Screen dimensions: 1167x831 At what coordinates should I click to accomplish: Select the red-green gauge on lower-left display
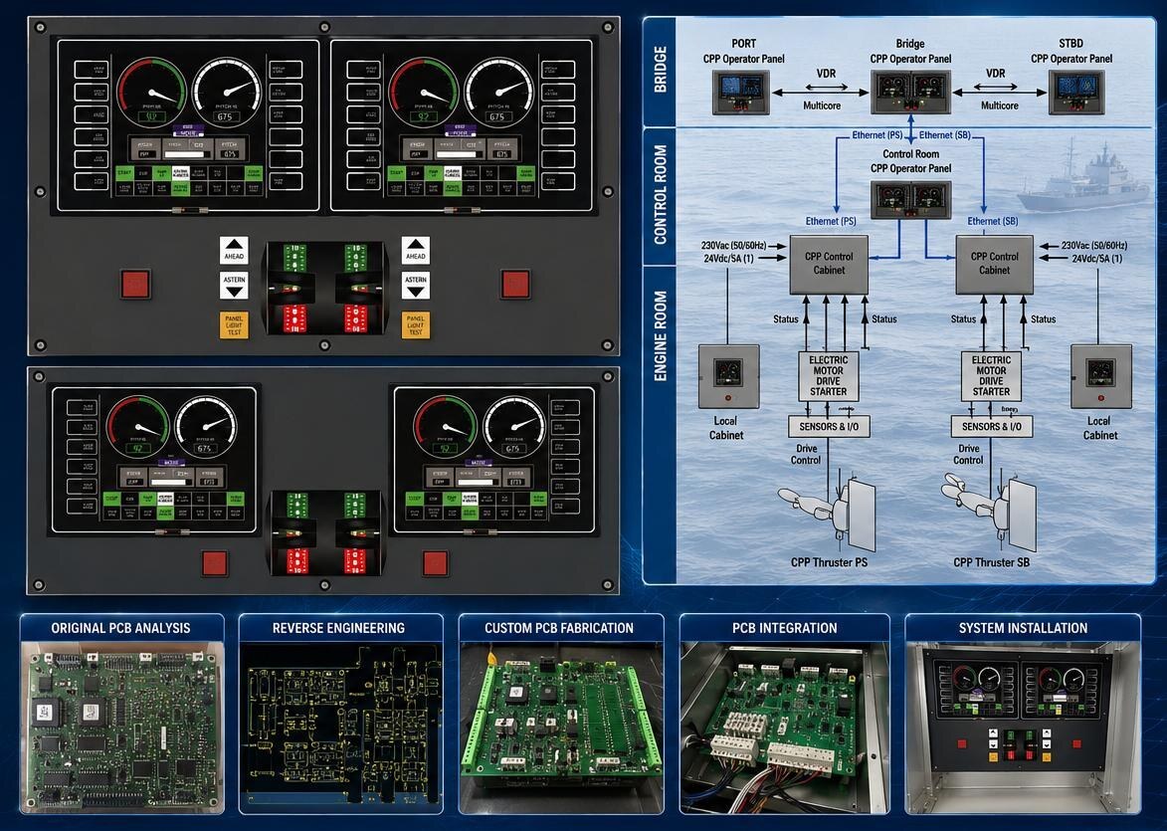coord(137,427)
